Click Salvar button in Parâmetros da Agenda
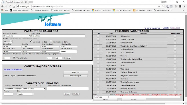Viewport: 187px width, 105px height. pyautogui.click(x=68, y=58)
